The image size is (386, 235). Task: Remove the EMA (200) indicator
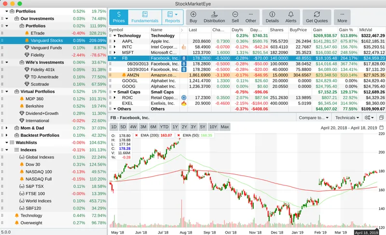pyautogui.click(x=137, y=135)
